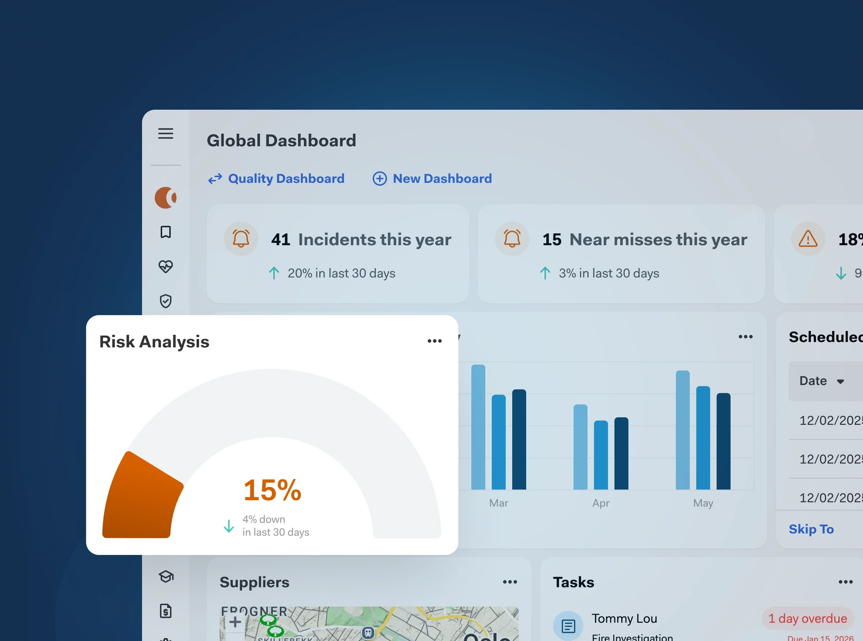Open the bar chart card's three-dot menu
863x641 pixels.
745,337
